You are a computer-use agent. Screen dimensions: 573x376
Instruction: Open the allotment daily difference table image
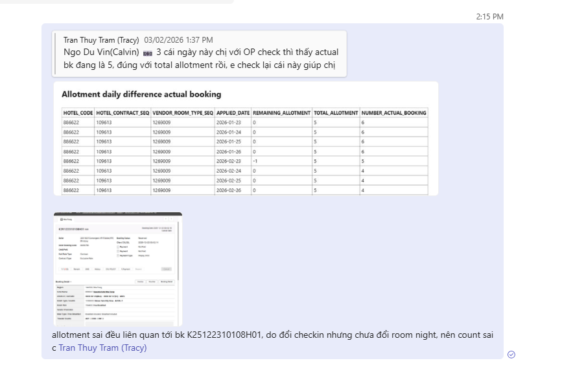pos(246,138)
